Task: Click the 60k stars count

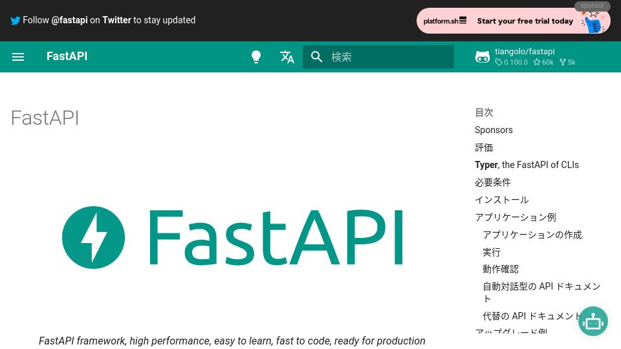Action: pyautogui.click(x=543, y=62)
